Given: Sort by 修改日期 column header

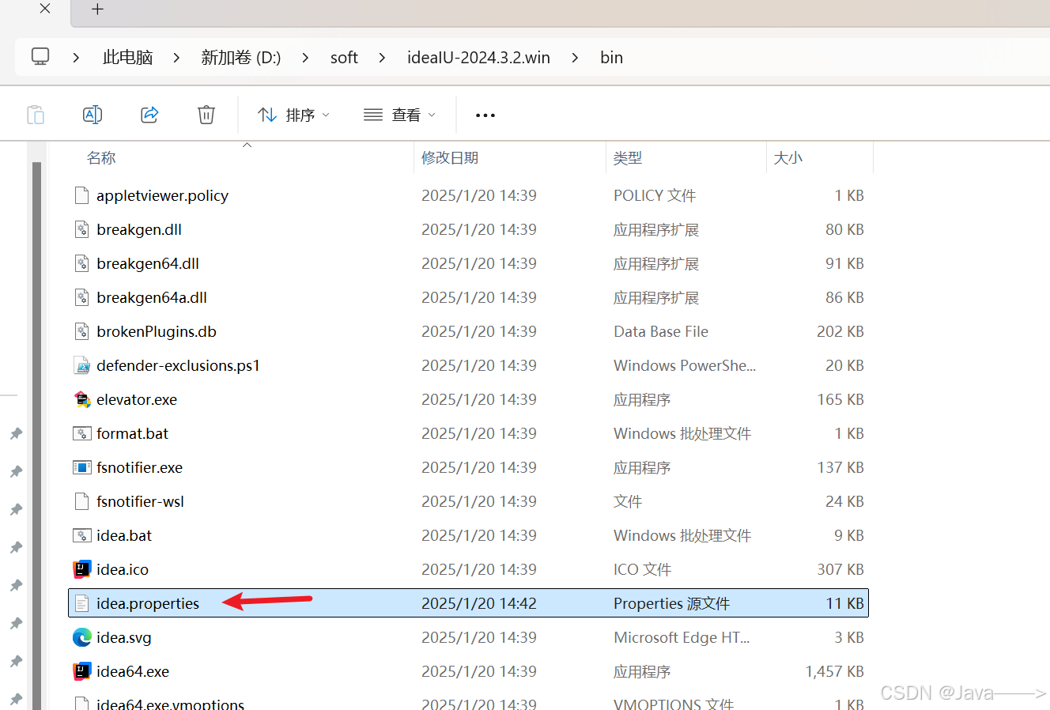Looking at the screenshot, I should 450,158.
